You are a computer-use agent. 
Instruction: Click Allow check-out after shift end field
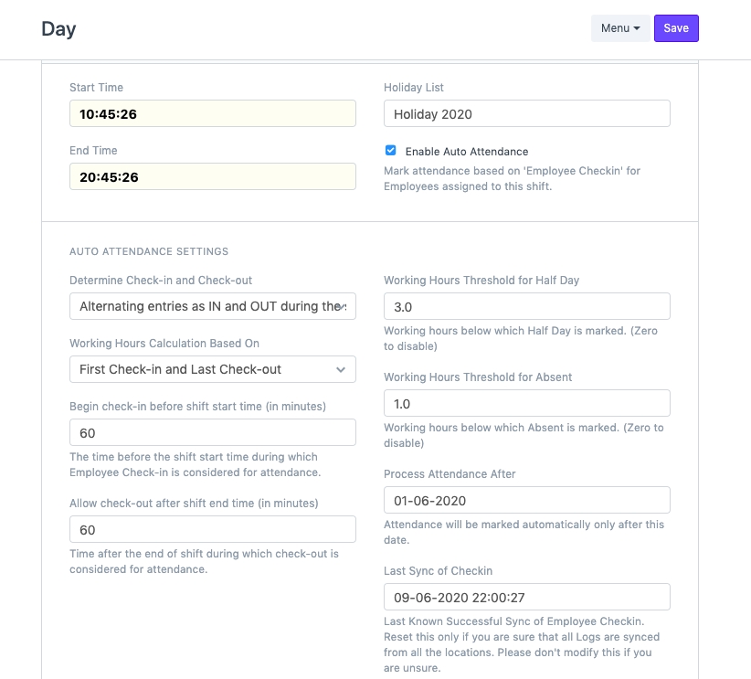pos(212,529)
